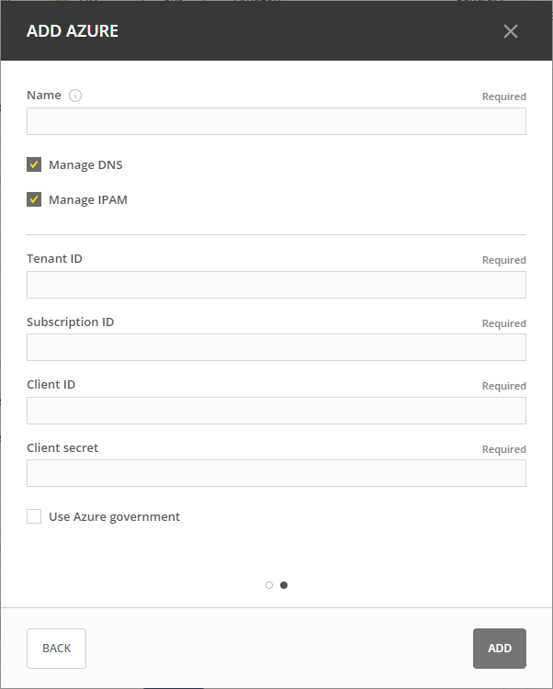The width and height of the screenshot is (553, 689).
Task: Click into the Tenant ID field
Action: click(x=276, y=285)
